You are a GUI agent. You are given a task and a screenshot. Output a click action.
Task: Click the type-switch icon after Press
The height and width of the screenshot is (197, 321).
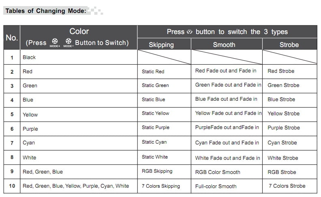[x=190, y=32]
